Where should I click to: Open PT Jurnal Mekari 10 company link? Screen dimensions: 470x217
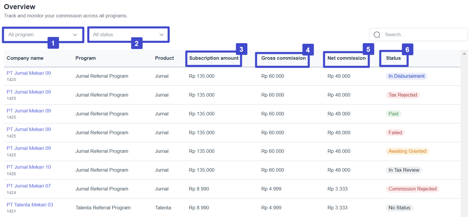pos(29,167)
